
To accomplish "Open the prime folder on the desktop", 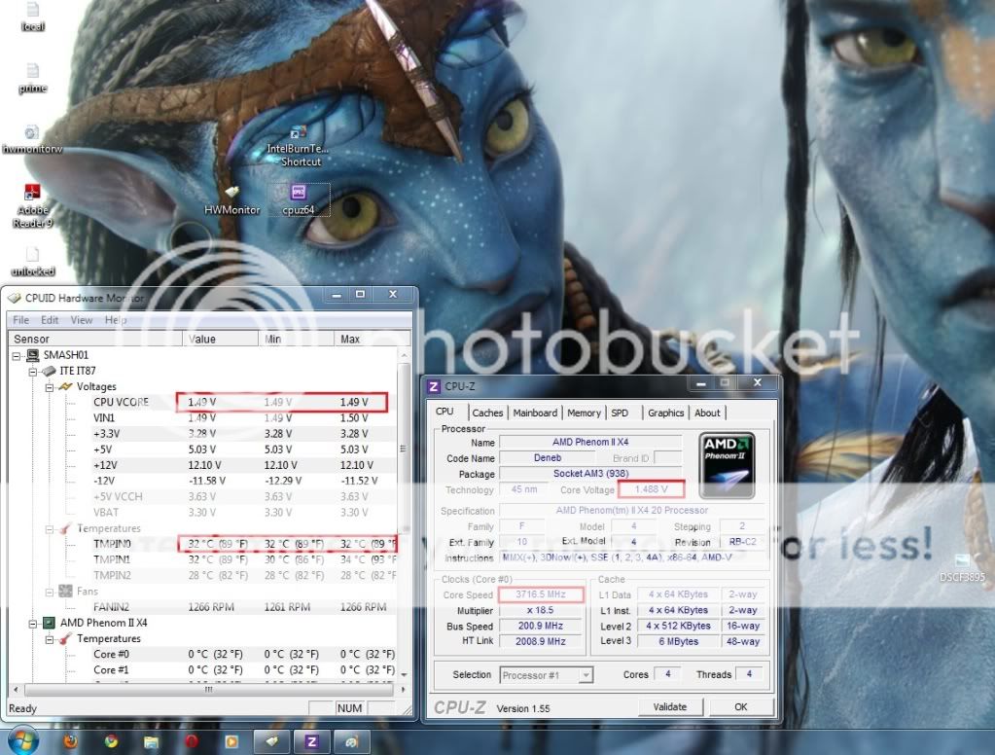I will (32, 76).
